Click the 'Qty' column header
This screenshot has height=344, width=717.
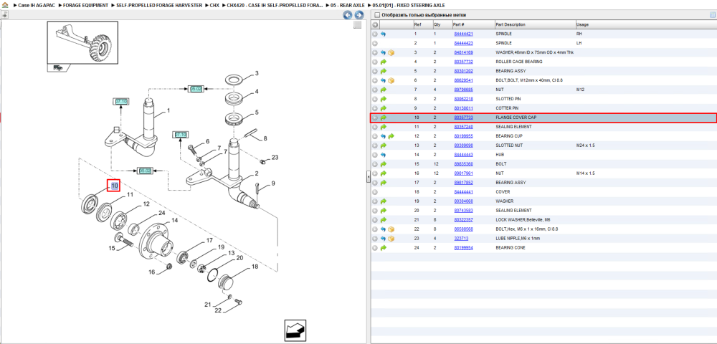pyautogui.click(x=442, y=24)
